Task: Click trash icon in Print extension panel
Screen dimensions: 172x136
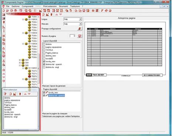Action: (20, 94)
